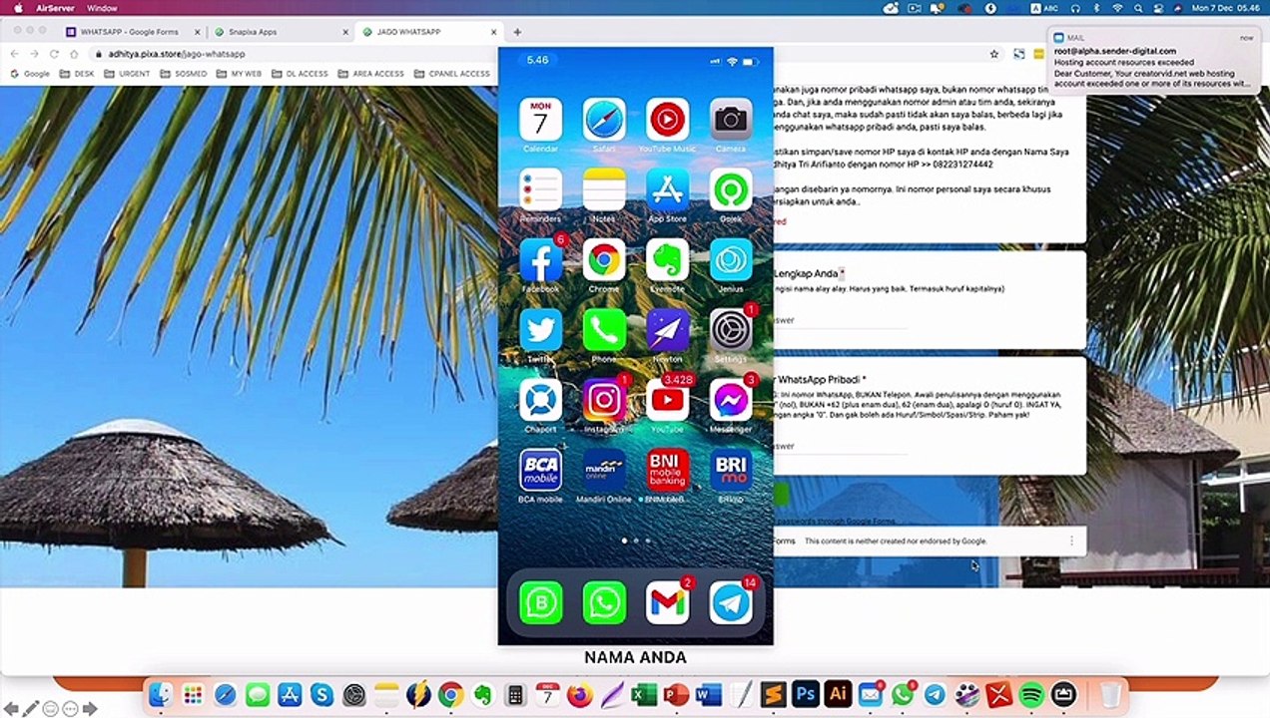Launch the Newton mail app
The width and height of the screenshot is (1270, 718).
(668, 330)
